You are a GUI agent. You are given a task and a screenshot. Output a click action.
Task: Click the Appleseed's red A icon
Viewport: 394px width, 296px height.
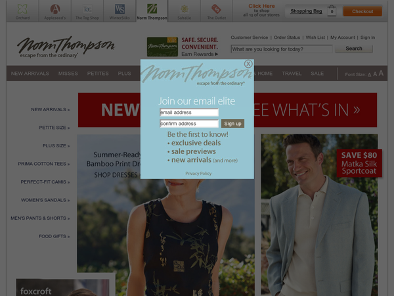[x=55, y=9]
